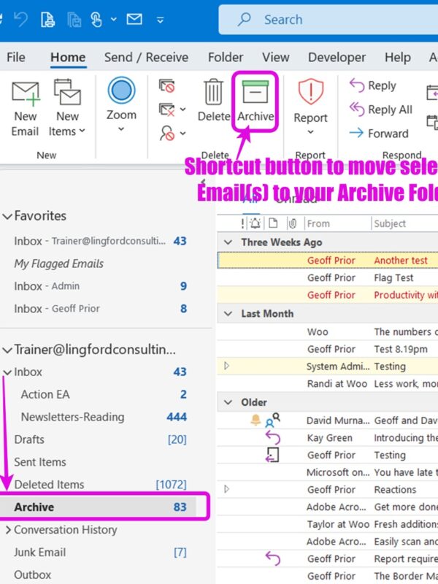Open the New Items dropdown
This screenshot has height=584, width=438.
tap(67, 131)
